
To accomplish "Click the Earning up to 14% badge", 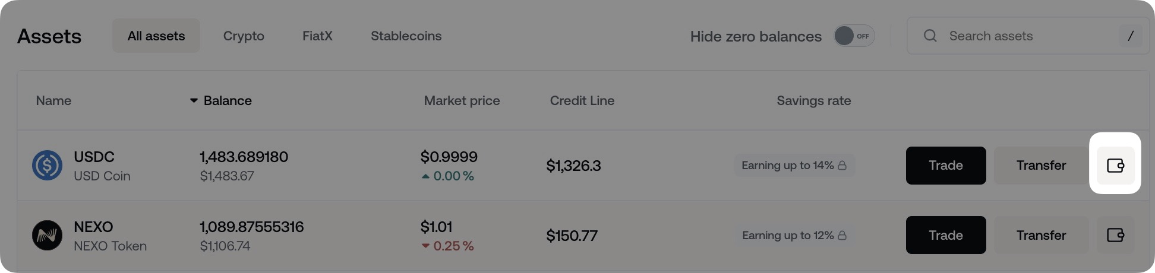I will 788,166.
